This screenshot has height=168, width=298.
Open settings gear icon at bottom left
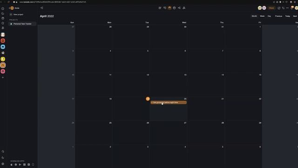(x=3, y=164)
